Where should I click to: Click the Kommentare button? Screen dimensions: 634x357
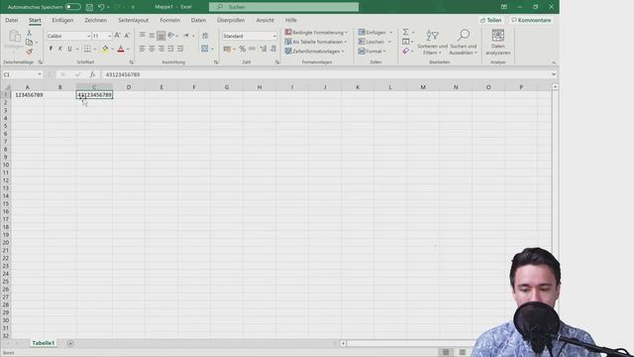click(x=531, y=20)
